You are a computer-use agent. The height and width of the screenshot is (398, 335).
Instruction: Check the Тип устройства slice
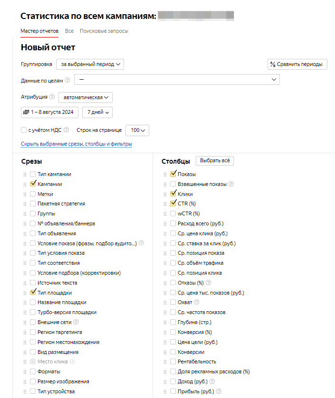32,391
